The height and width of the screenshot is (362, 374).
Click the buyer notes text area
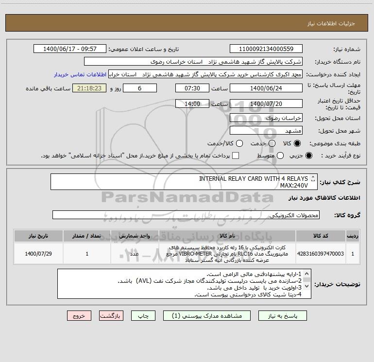pos(184,284)
